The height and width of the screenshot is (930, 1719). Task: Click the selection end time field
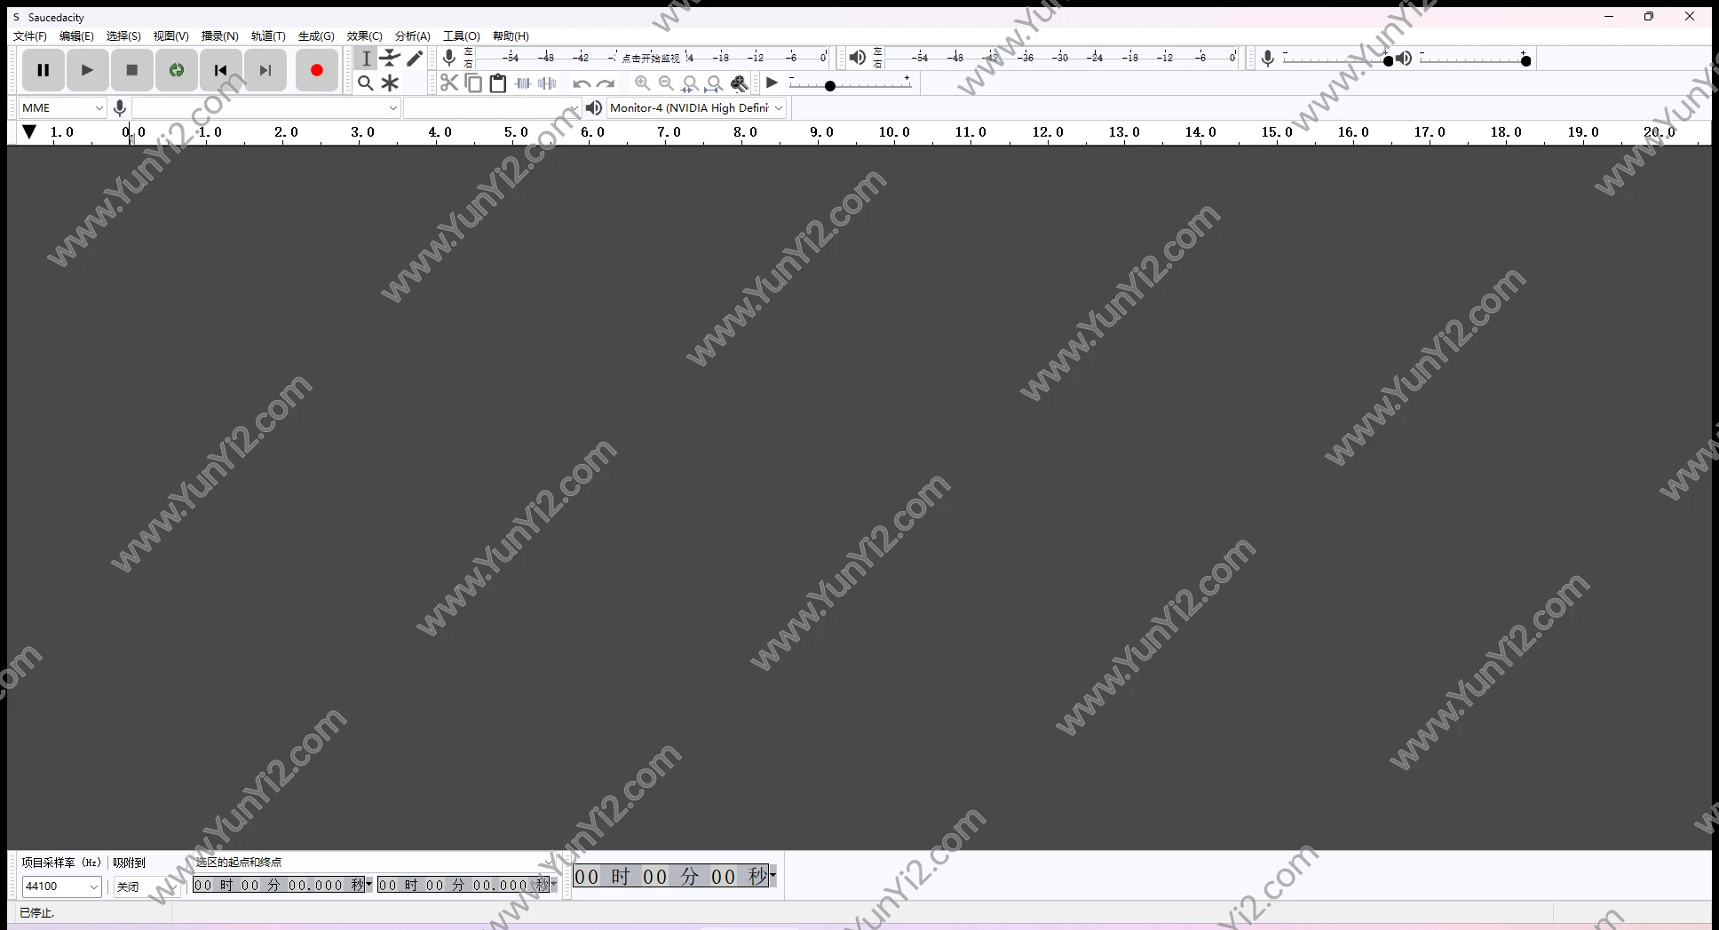(463, 885)
